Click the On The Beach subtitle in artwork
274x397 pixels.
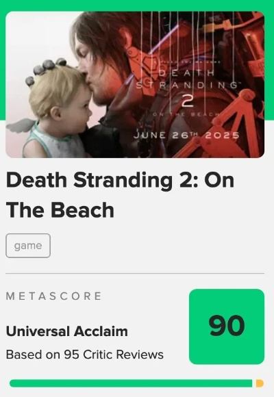click(x=187, y=114)
